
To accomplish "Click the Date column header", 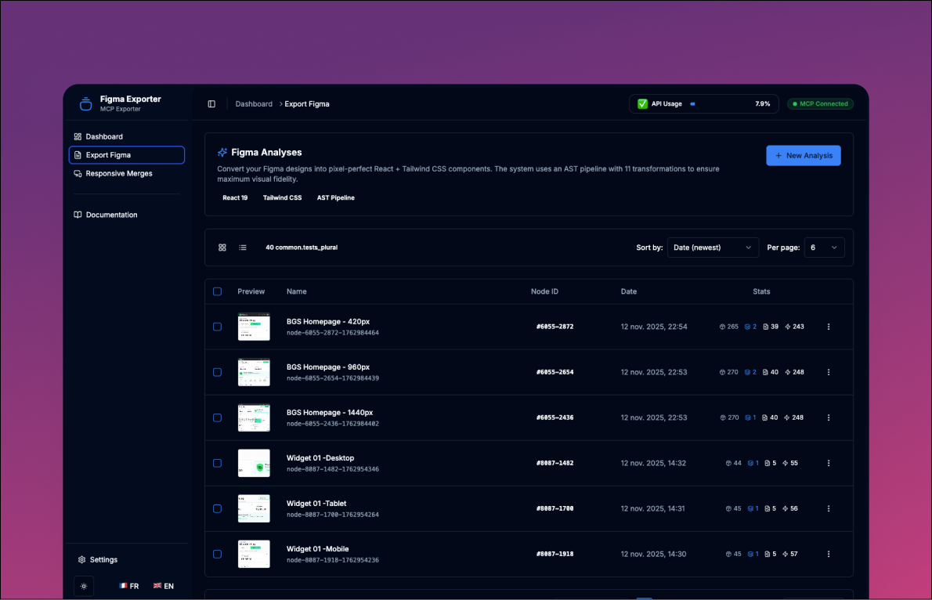I will click(x=629, y=291).
